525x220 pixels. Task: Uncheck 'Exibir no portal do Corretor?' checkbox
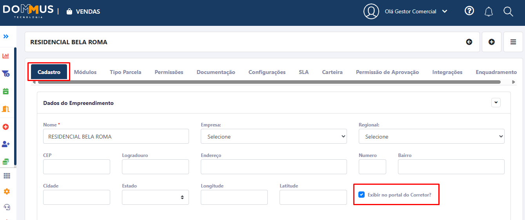point(362,195)
